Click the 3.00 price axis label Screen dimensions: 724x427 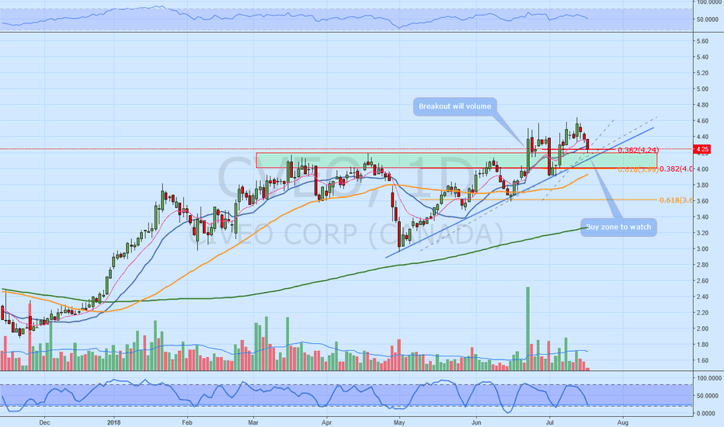701,248
